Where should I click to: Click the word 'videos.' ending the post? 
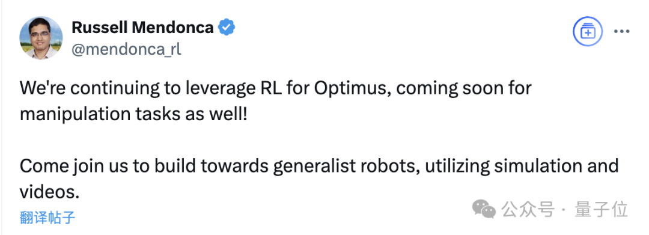click(x=49, y=191)
